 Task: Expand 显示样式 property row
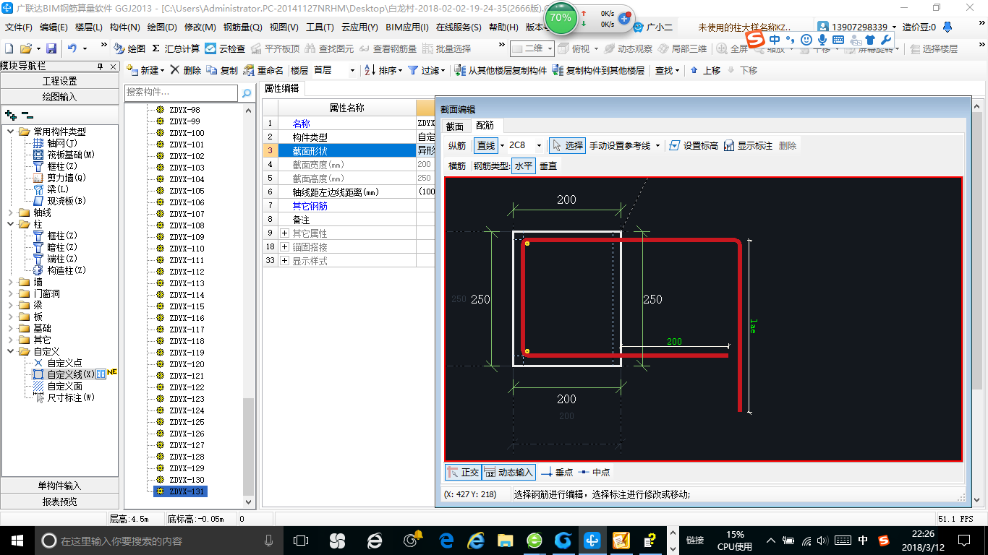(285, 261)
